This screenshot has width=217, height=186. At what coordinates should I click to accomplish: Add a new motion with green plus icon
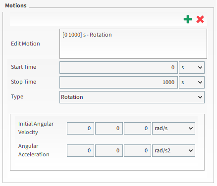pyautogui.click(x=188, y=19)
